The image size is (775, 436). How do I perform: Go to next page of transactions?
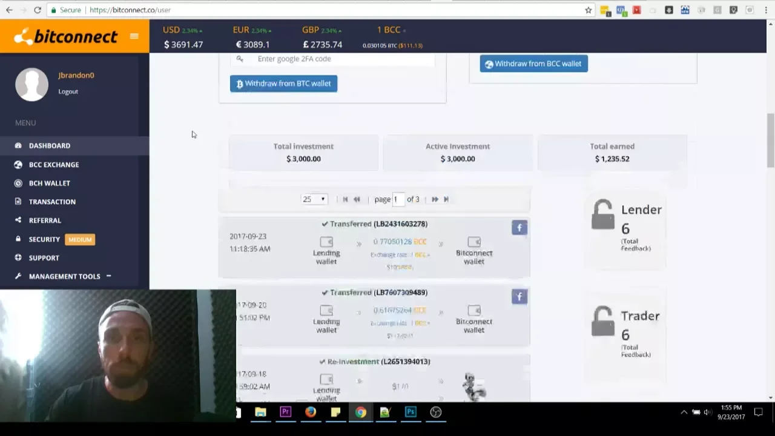pos(435,199)
